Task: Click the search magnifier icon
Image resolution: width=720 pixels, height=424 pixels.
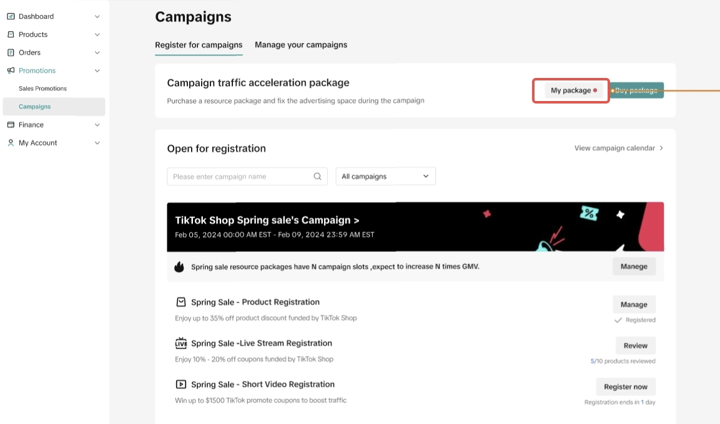Action: tap(317, 176)
